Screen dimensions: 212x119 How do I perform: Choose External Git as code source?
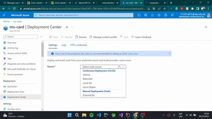pos(88,95)
